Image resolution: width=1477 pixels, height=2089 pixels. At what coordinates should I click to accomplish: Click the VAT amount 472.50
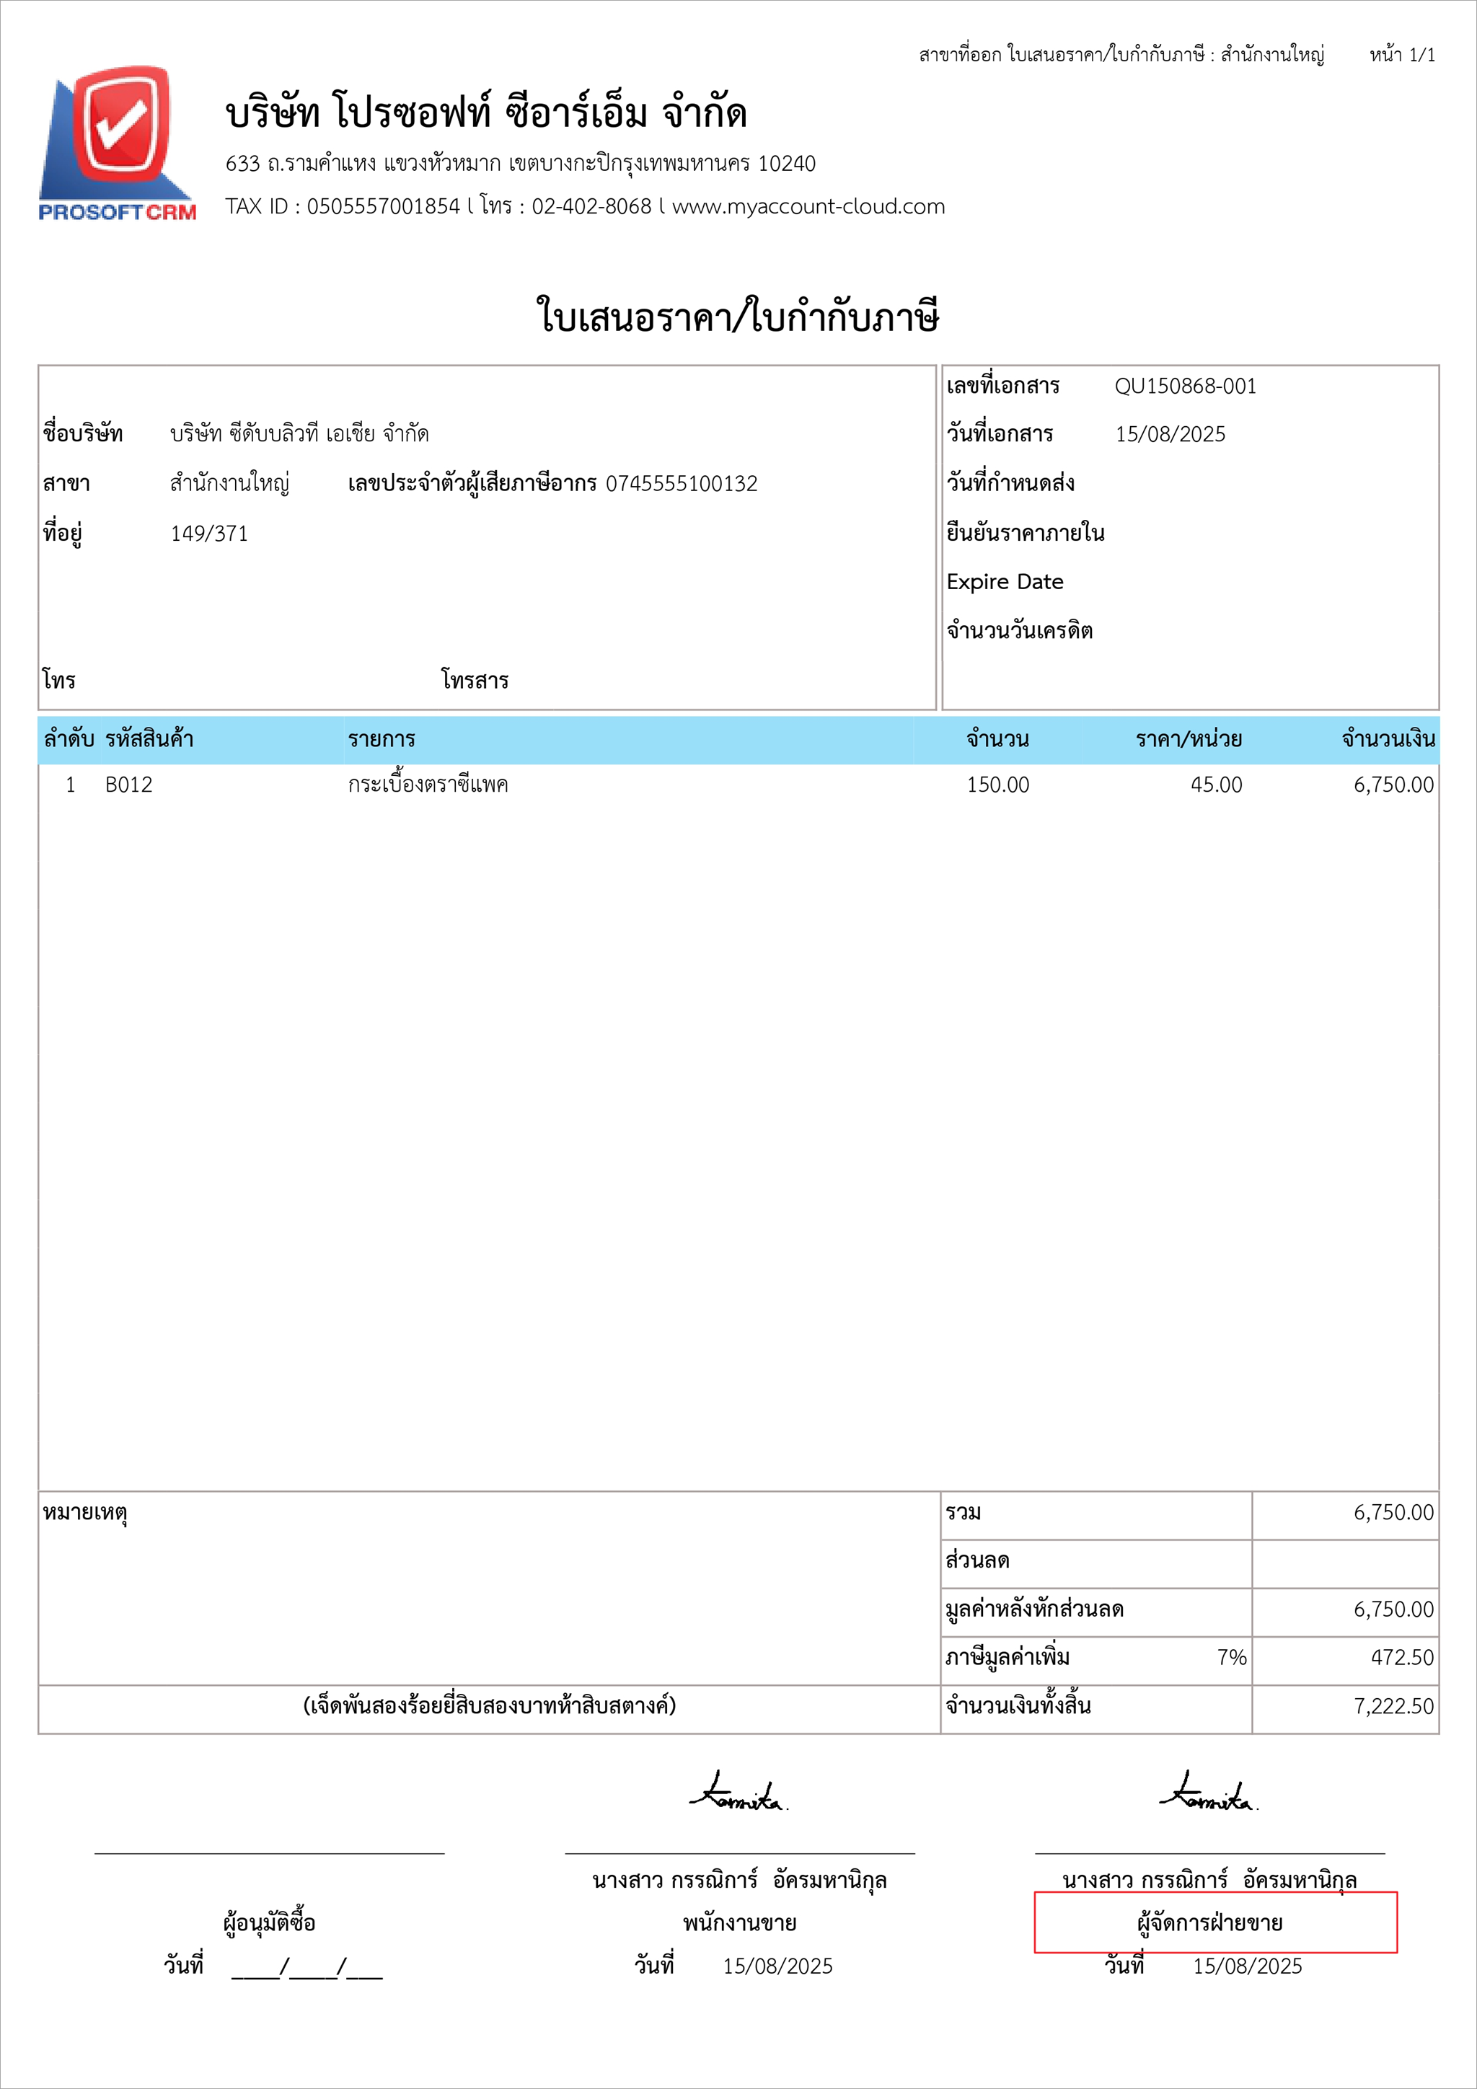point(1401,1657)
